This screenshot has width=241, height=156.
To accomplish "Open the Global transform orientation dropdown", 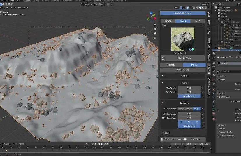I will click(87, 4).
